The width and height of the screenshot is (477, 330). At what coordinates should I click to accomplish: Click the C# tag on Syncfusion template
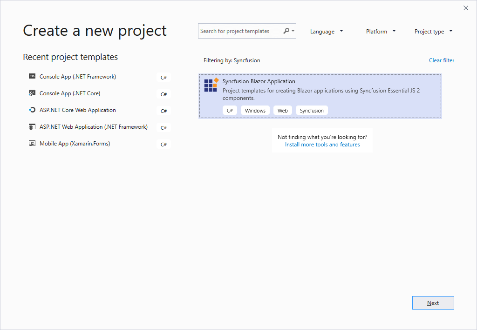[230, 111]
